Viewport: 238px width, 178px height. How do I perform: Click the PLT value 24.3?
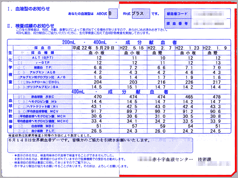(132, 131)
